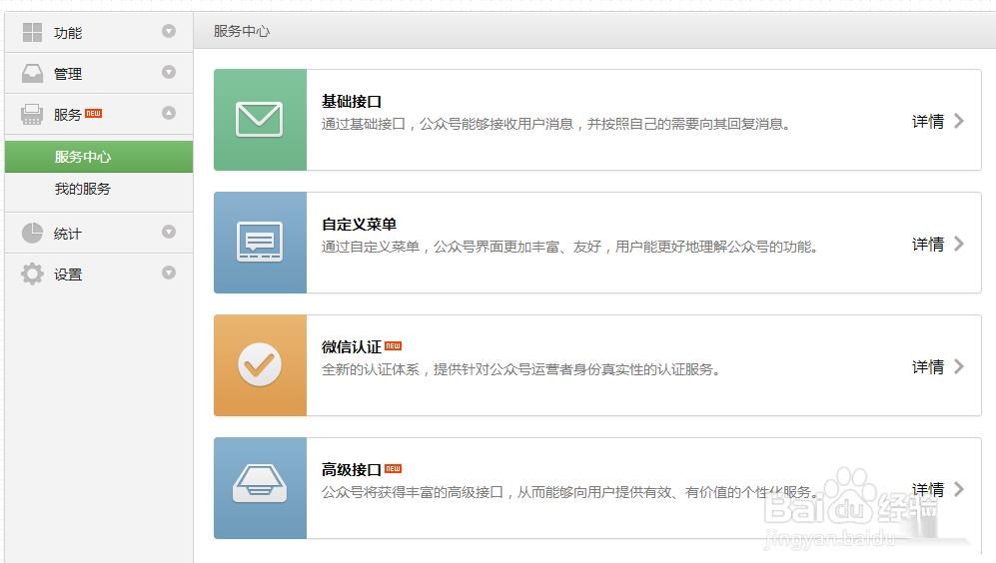Screen dimensions: 996x563
Task: Expand the 管理 section arrow
Action: tap(168, 72)
